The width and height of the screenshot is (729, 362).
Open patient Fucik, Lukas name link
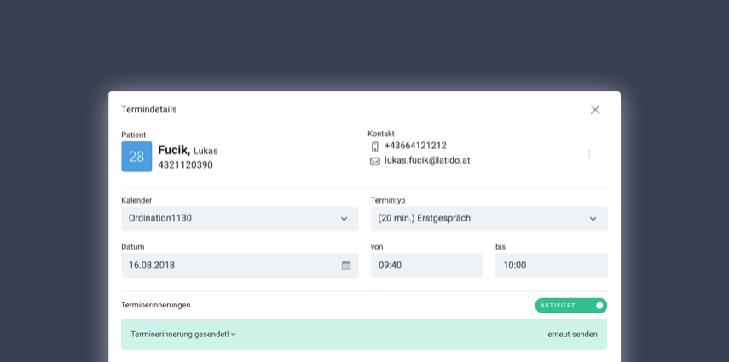click(x=188, y=151)
